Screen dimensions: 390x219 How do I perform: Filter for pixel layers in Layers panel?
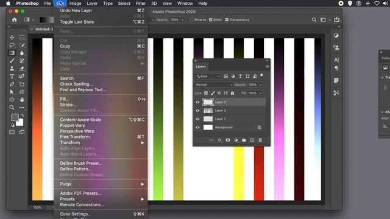coord(226,76)
